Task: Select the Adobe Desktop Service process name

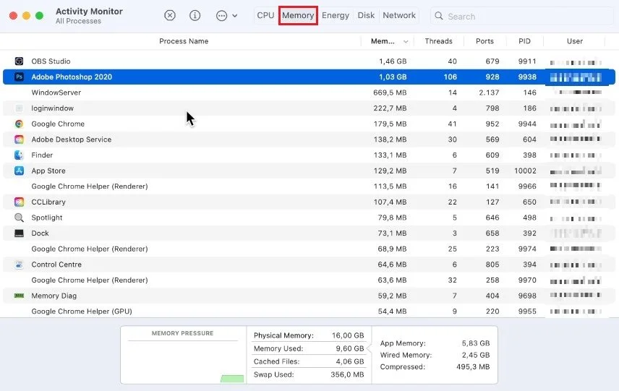Action: pos(72,139)
